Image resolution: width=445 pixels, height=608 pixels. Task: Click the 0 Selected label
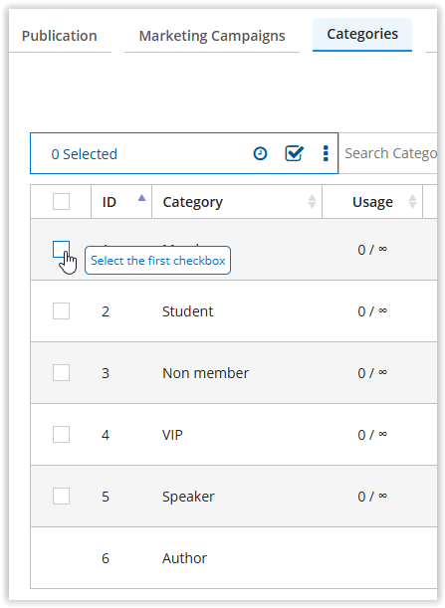85,154
